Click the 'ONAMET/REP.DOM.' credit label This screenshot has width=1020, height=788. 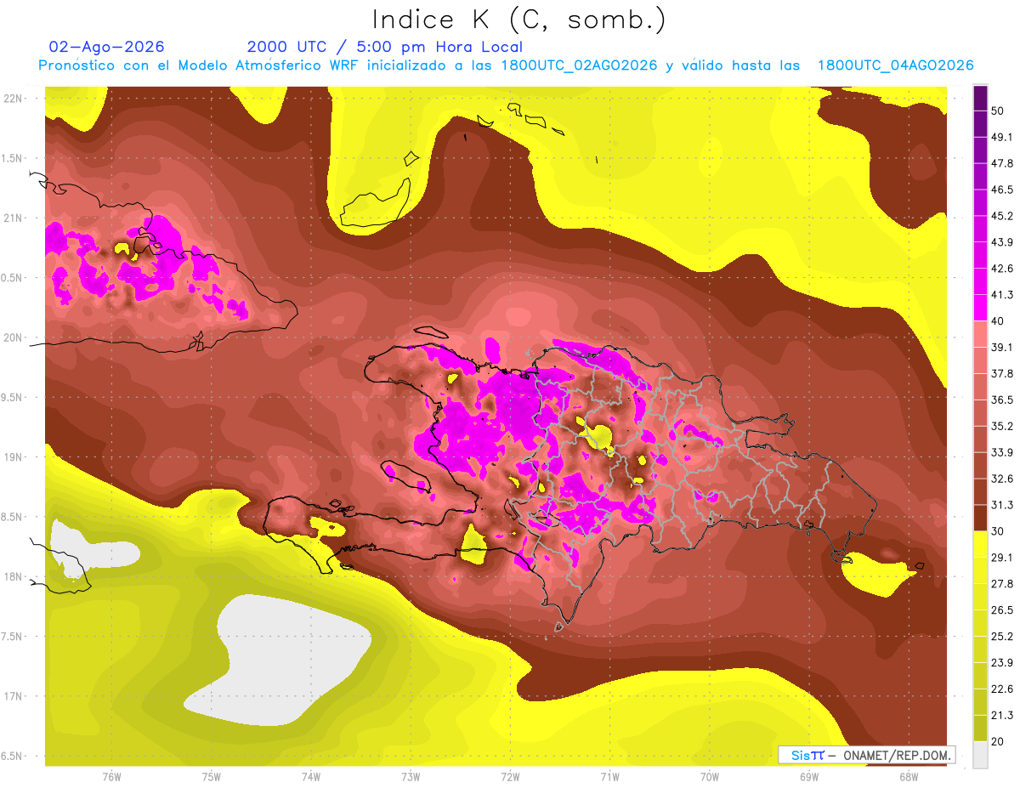(x=895, y=755)
